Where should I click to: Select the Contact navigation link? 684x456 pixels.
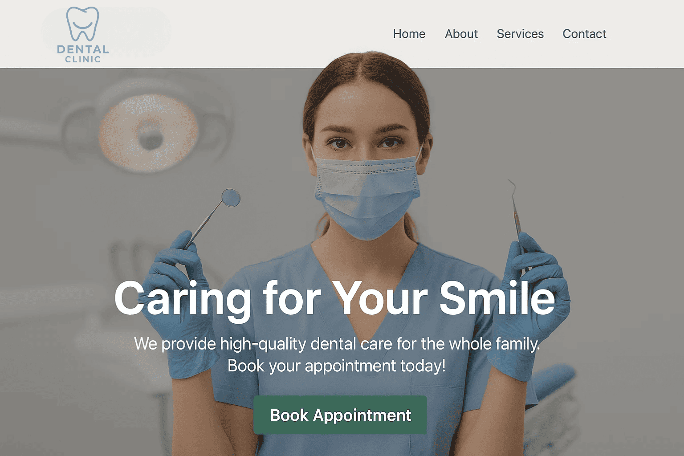[584, 34]
